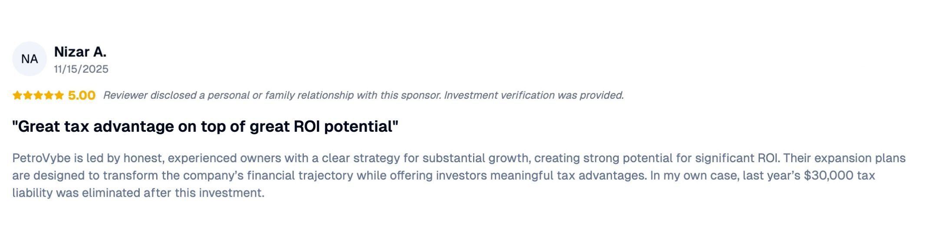Click 'expansion plans' in the review body

tap(861, 158)
